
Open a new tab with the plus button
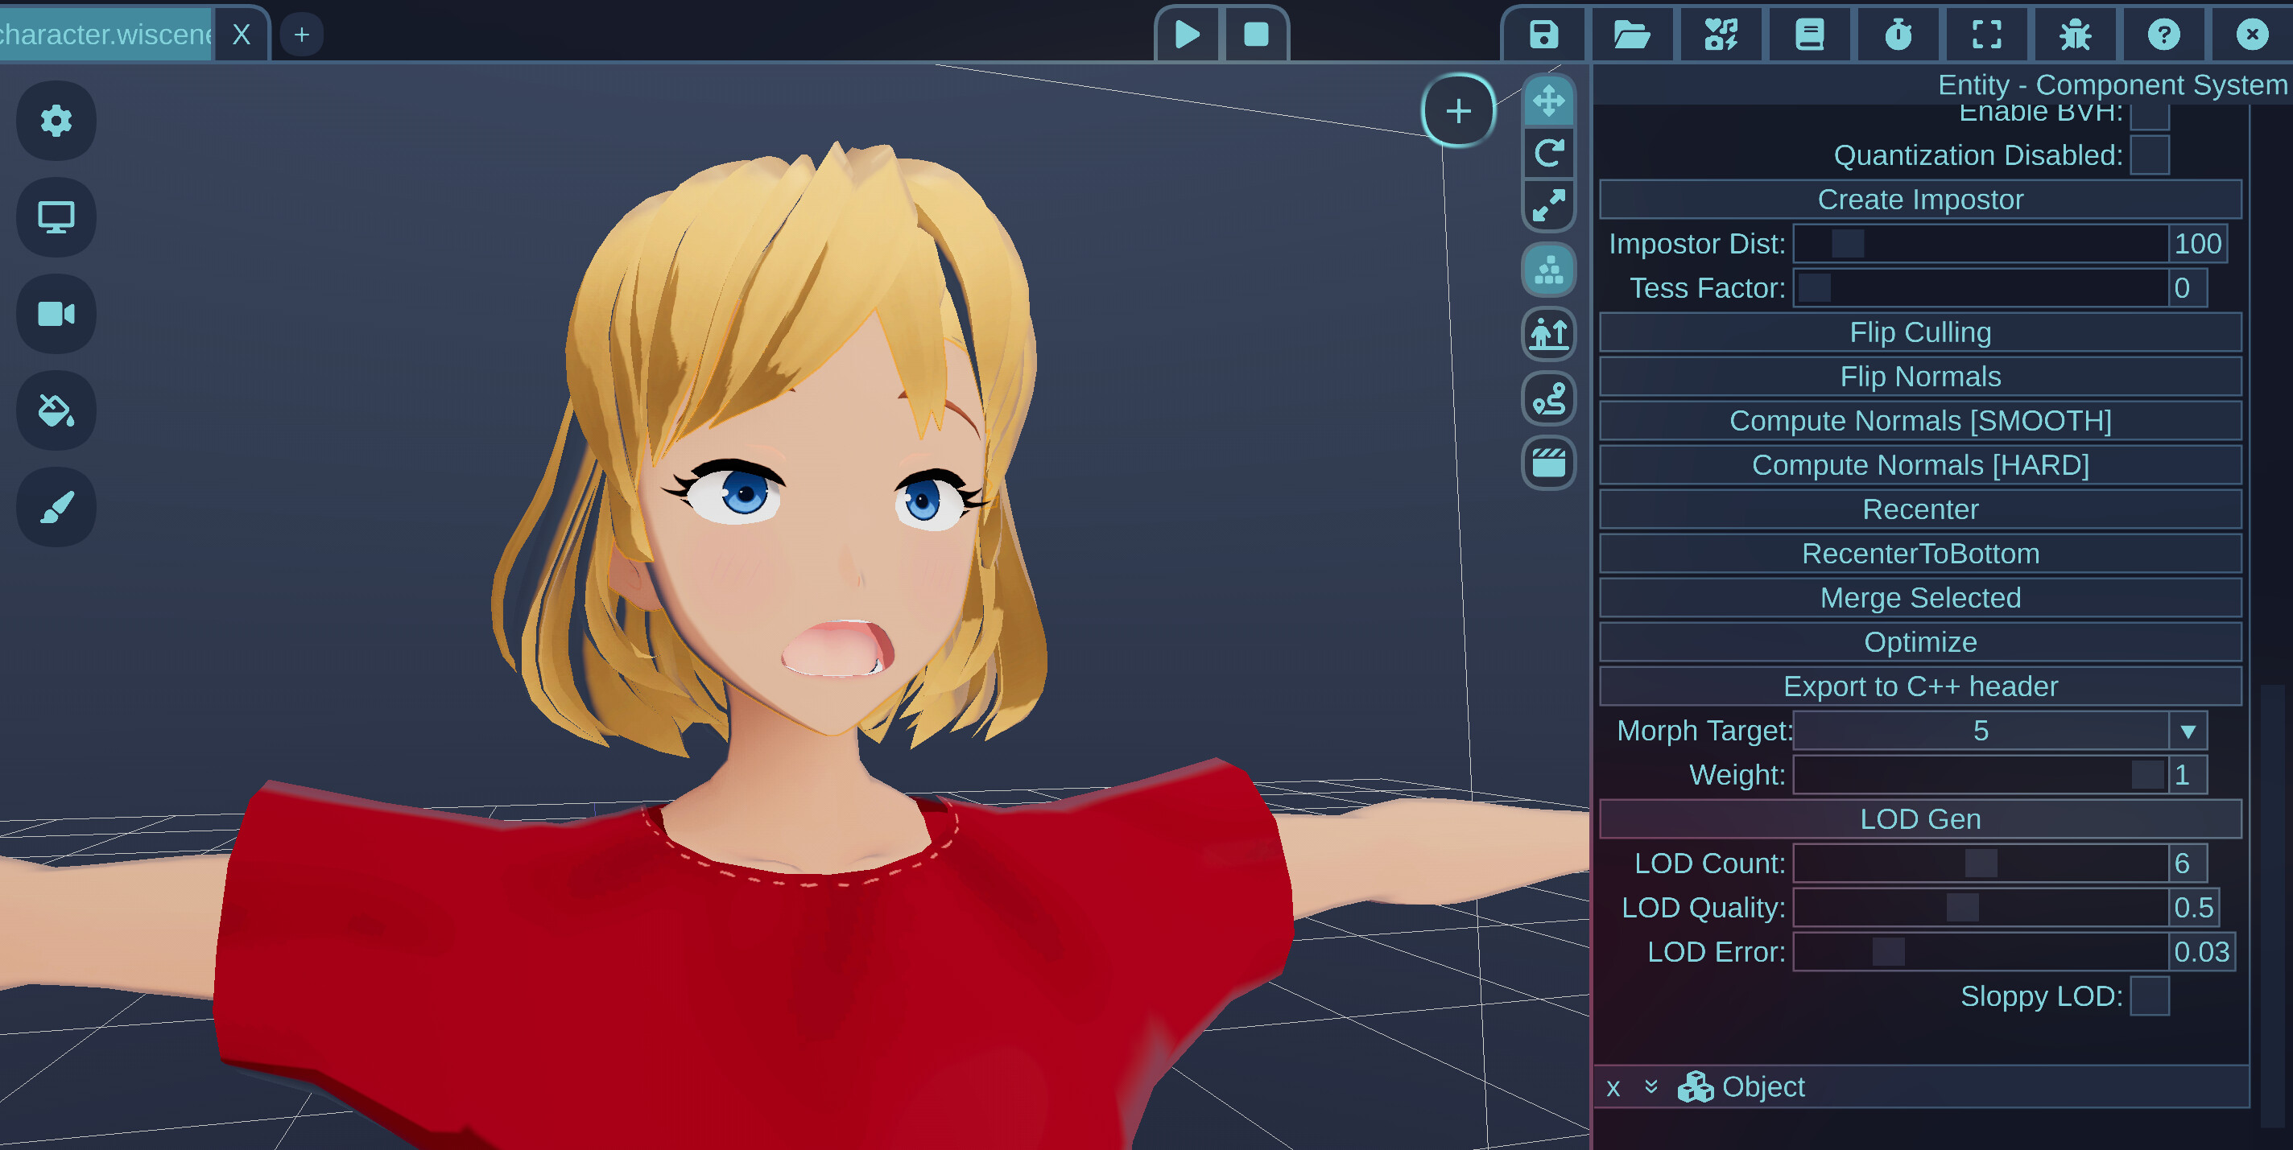click(301, 35)
